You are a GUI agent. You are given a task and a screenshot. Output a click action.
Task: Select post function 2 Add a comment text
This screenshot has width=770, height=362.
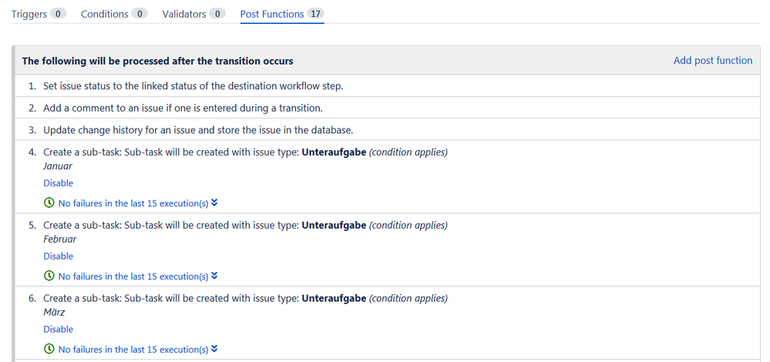183,107
